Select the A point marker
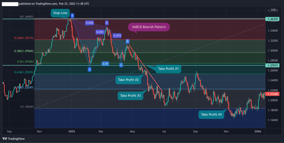This screenshot has height=143, width=284. pos(90,69)
